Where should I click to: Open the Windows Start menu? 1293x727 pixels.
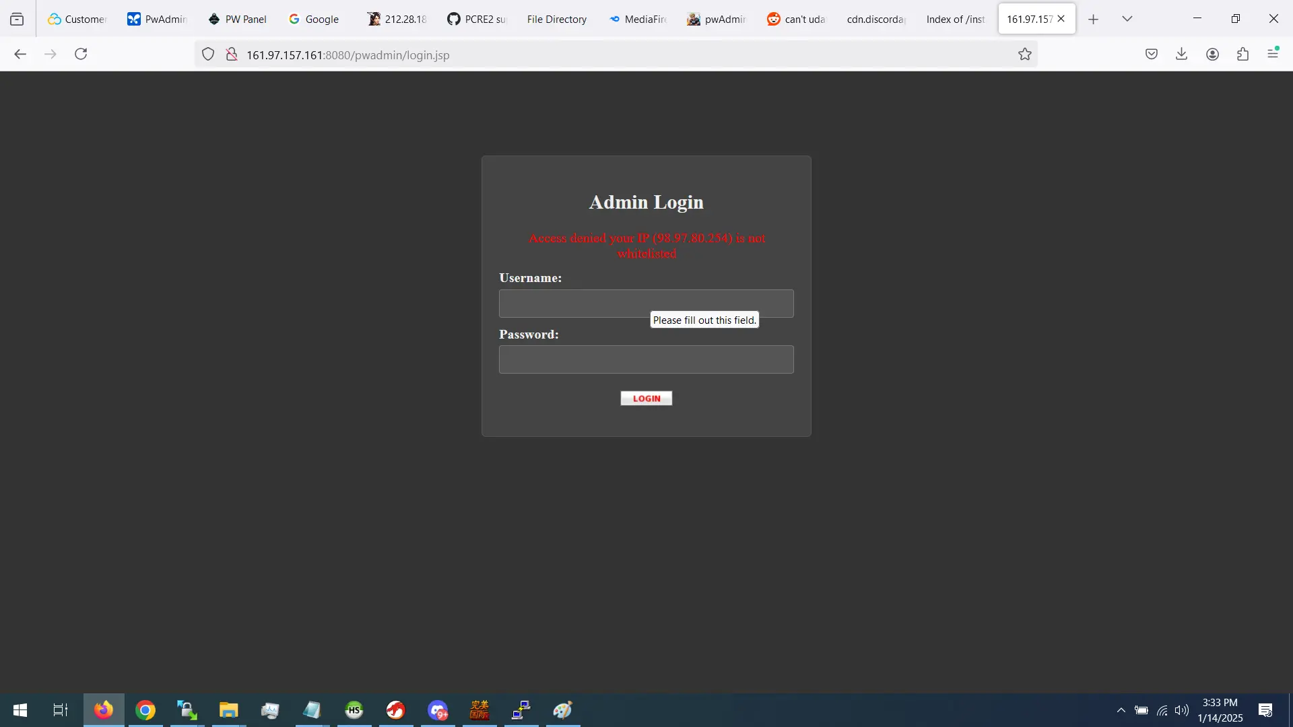pyautogui.click(x=20, y=710)
